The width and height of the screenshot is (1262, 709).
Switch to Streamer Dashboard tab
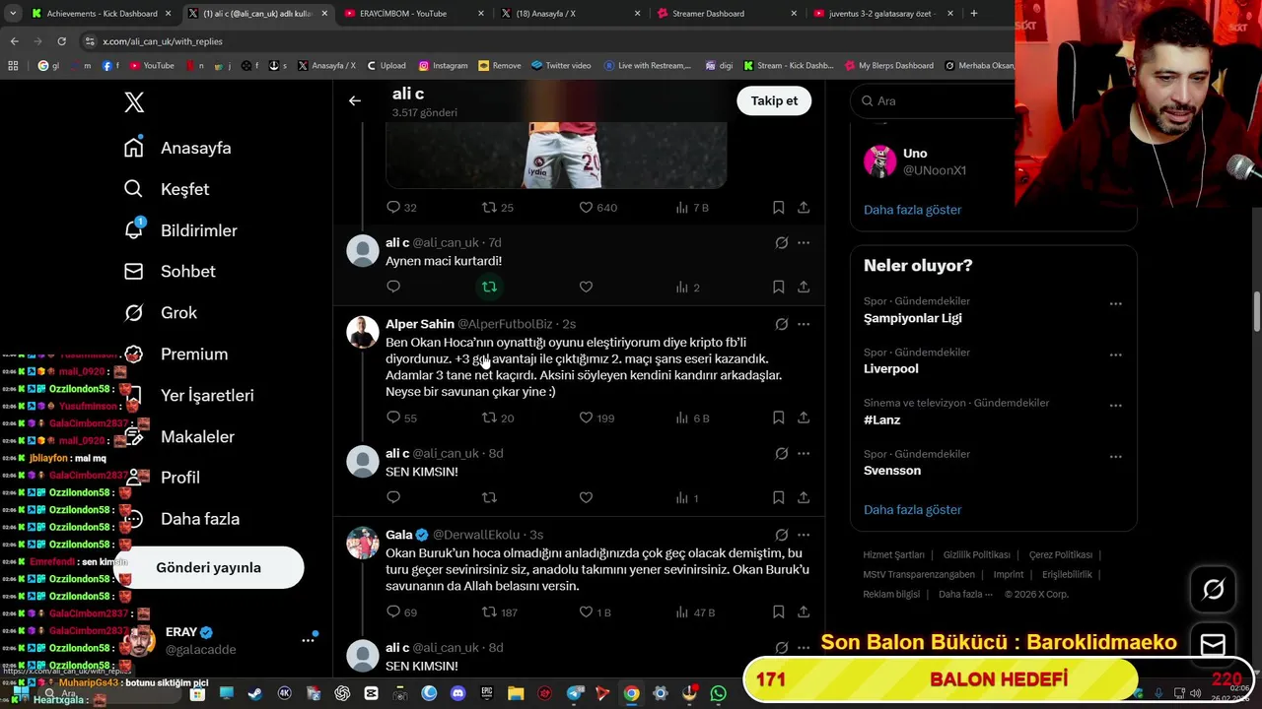click(728, 14)
